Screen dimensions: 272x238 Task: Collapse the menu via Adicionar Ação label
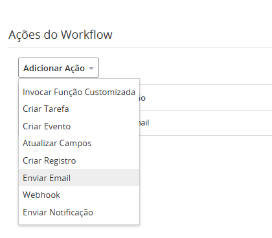[x=54, y=68]
